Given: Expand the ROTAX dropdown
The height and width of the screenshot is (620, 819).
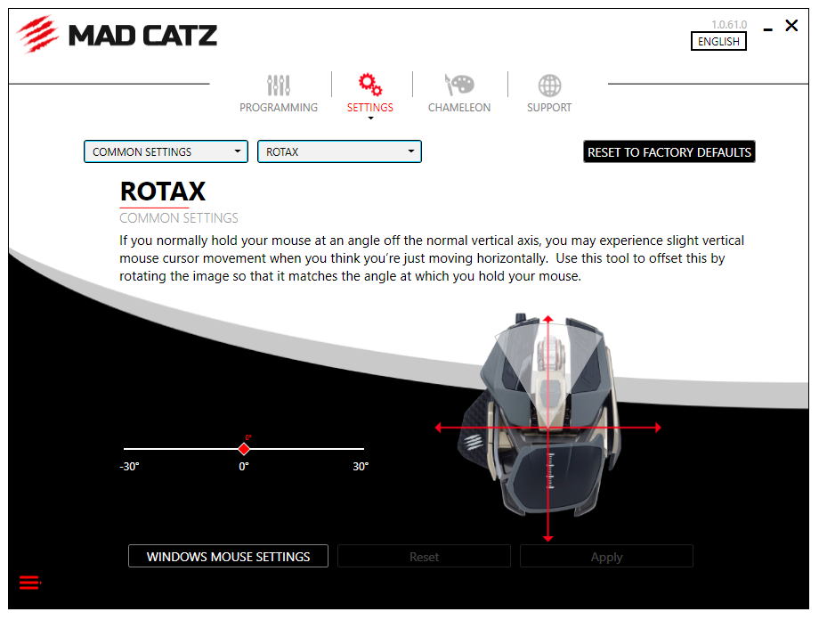Looking at the screenshot, I should pyautogui.click(x=339, y=151).
